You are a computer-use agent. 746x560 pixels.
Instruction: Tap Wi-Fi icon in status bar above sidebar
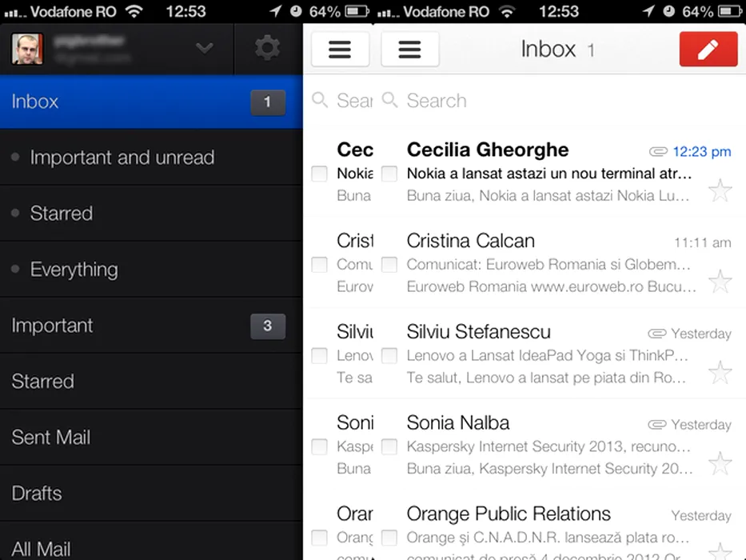134,11
